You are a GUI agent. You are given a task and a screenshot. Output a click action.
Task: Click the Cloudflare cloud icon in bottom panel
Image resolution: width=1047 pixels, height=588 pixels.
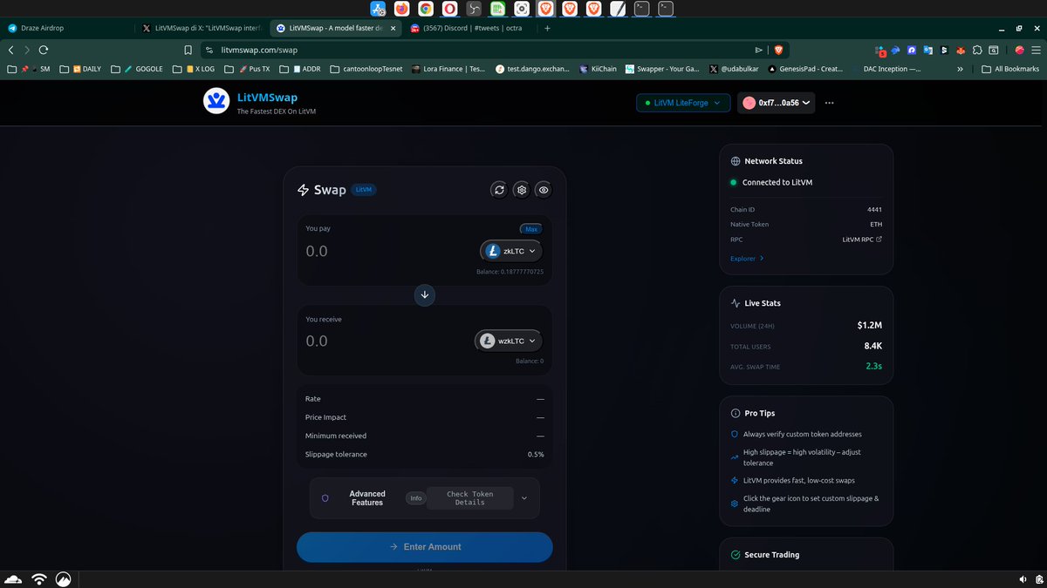13,578
